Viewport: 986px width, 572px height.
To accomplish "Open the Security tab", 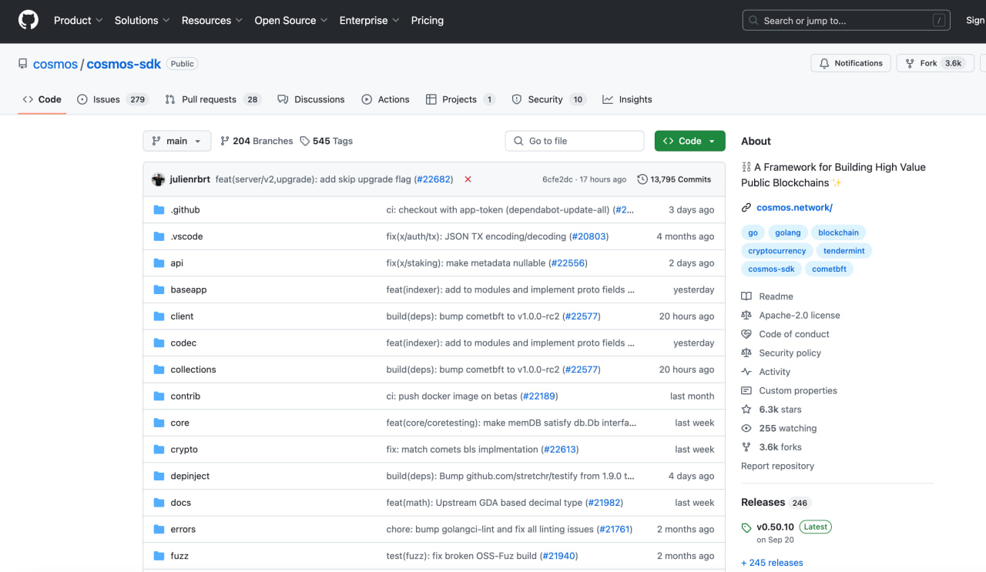I will [x=548, y=99].
